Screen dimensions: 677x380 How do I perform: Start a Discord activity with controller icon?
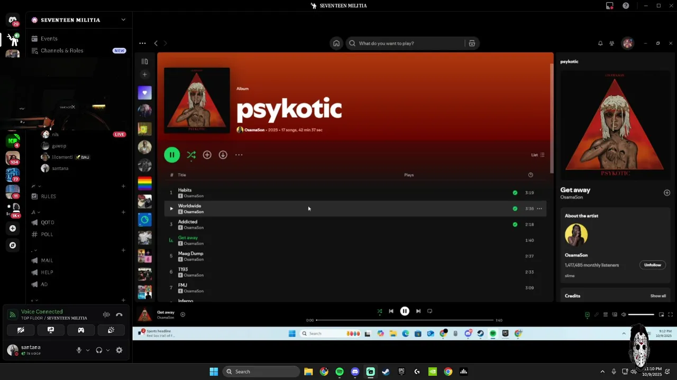(81, 330)
